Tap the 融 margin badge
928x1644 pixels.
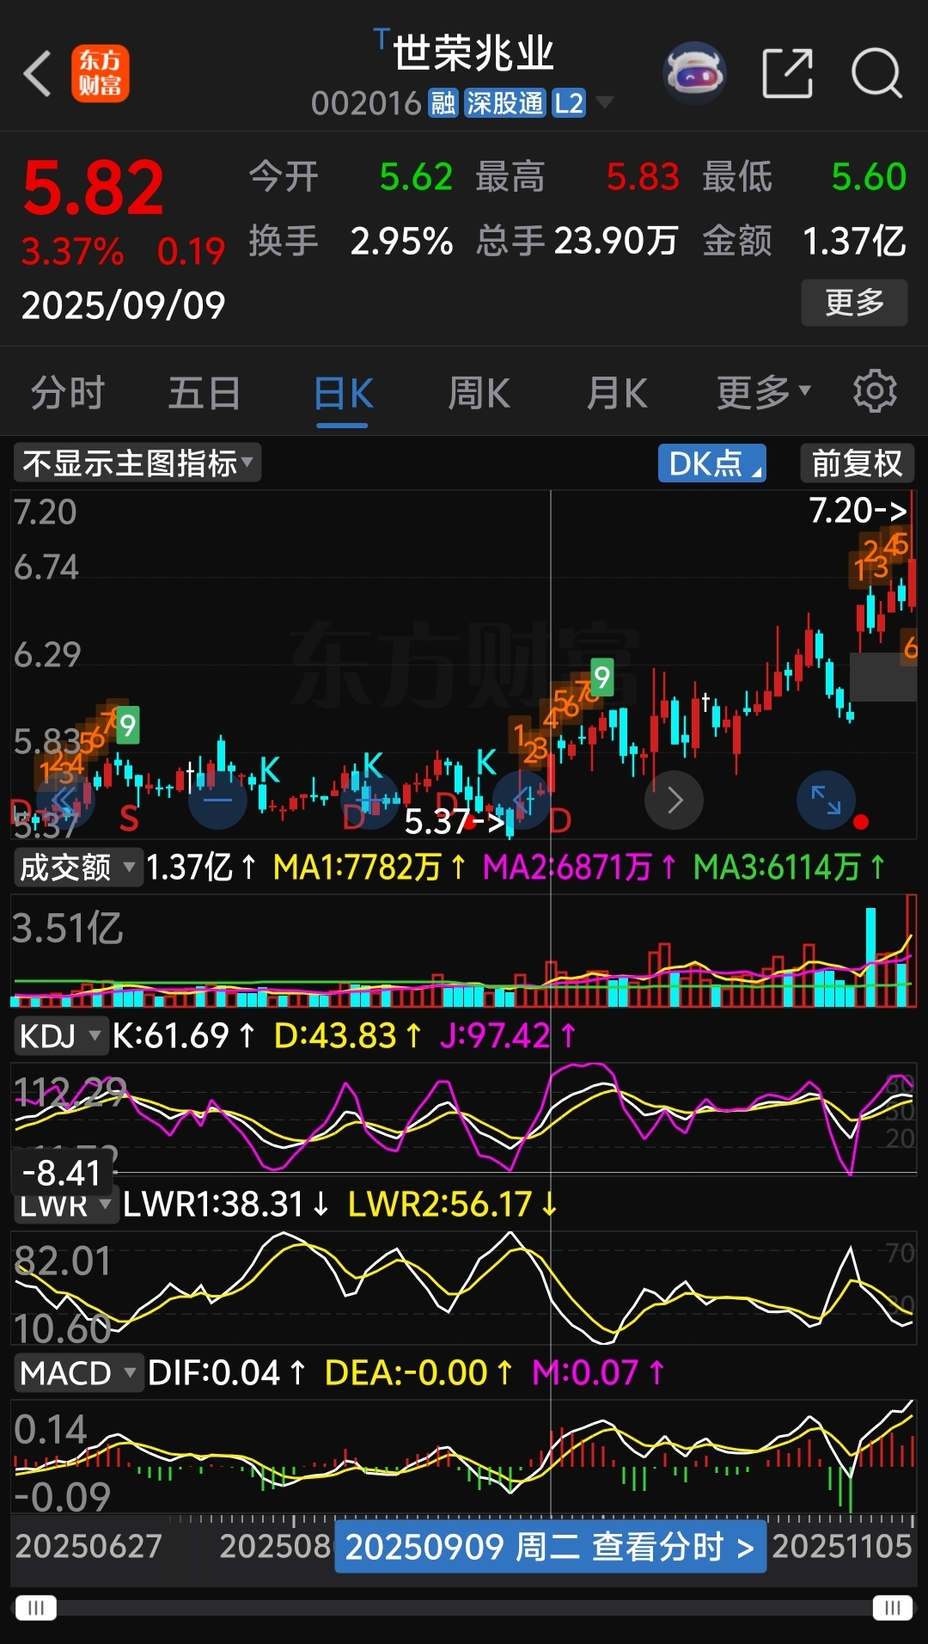click(443, 103)
